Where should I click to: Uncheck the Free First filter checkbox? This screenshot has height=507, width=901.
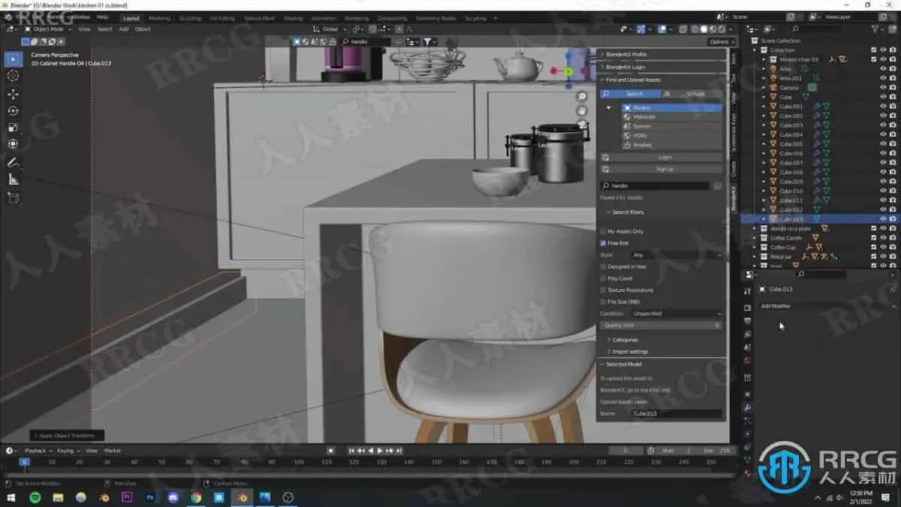(604, 243)
